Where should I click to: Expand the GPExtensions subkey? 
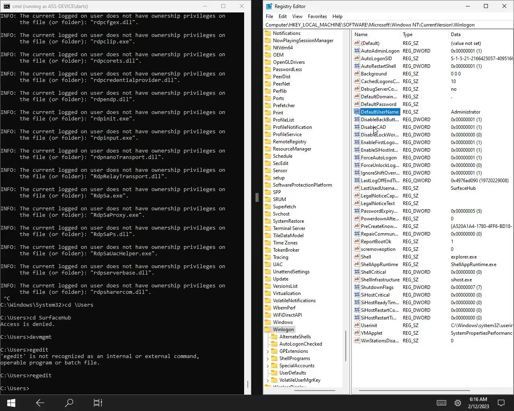(x=268, y=351)
